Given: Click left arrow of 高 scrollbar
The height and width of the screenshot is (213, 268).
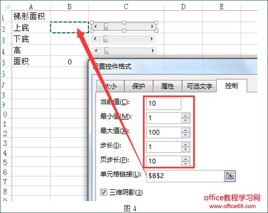Looking at the screenshot, I should [96, 51].
